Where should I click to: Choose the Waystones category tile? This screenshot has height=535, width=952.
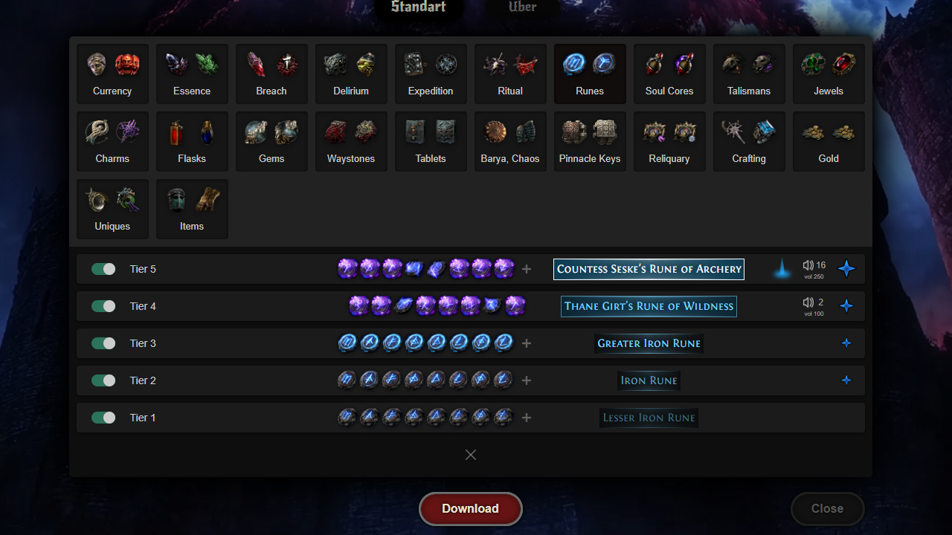351,141
